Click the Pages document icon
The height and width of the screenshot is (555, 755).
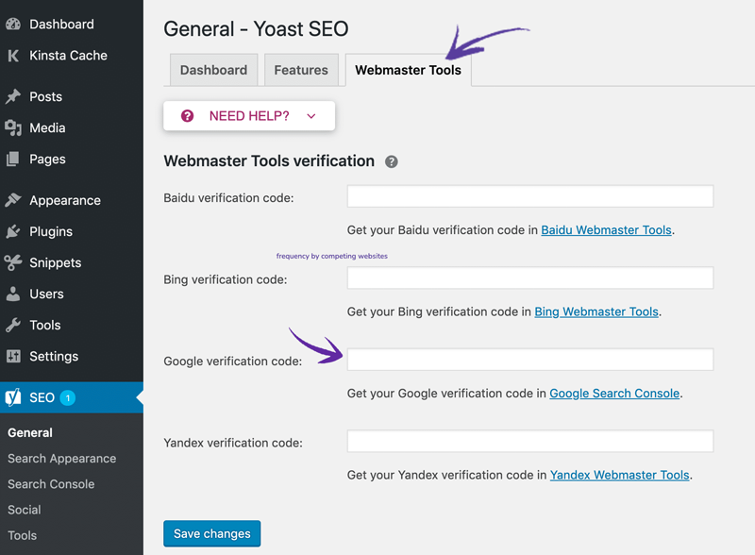pyautogui.click(x=13, y=159)
